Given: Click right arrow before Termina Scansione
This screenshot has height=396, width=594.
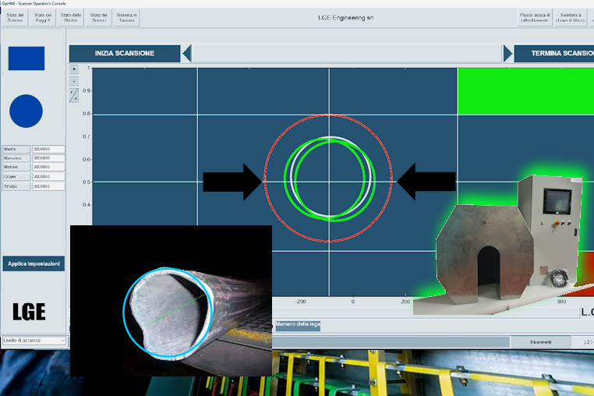Looking at the screenshot, I should (507, 53).
